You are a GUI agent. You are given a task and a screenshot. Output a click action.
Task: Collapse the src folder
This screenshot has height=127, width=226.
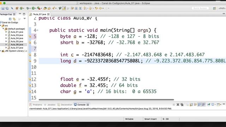1,26
